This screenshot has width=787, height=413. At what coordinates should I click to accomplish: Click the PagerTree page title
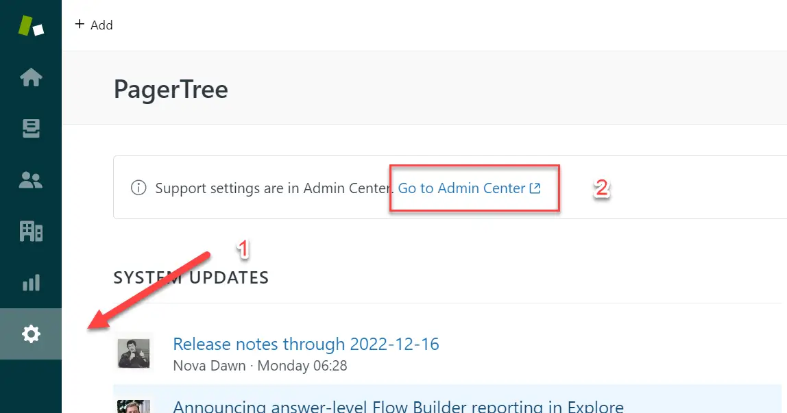(171, 90)
